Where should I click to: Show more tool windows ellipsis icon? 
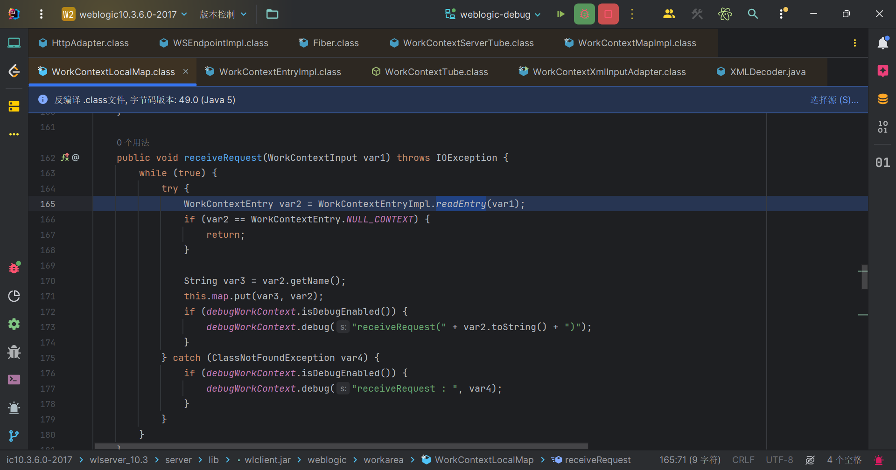pyautogui.click(x=14, y=134)
